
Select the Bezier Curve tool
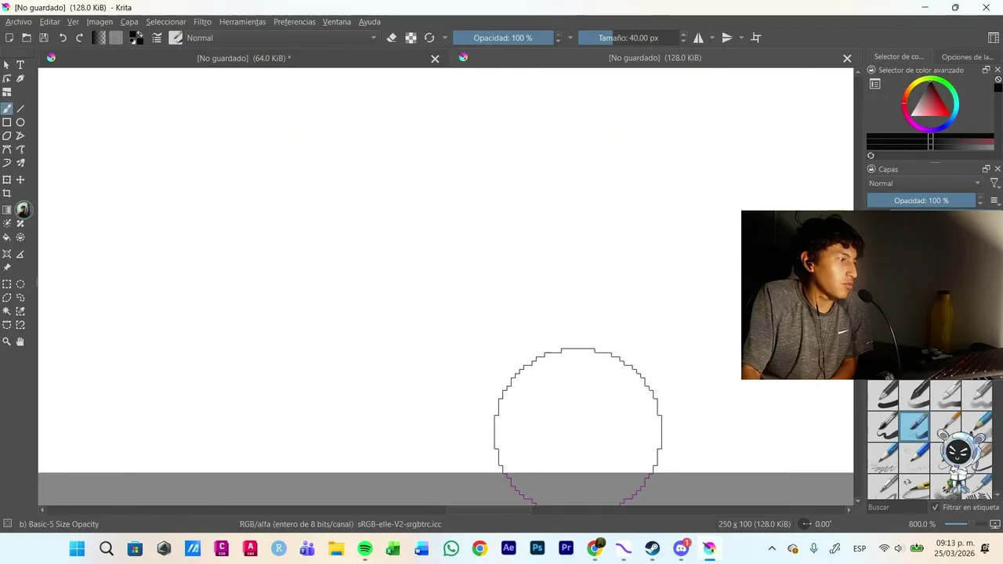pos(7,150)
